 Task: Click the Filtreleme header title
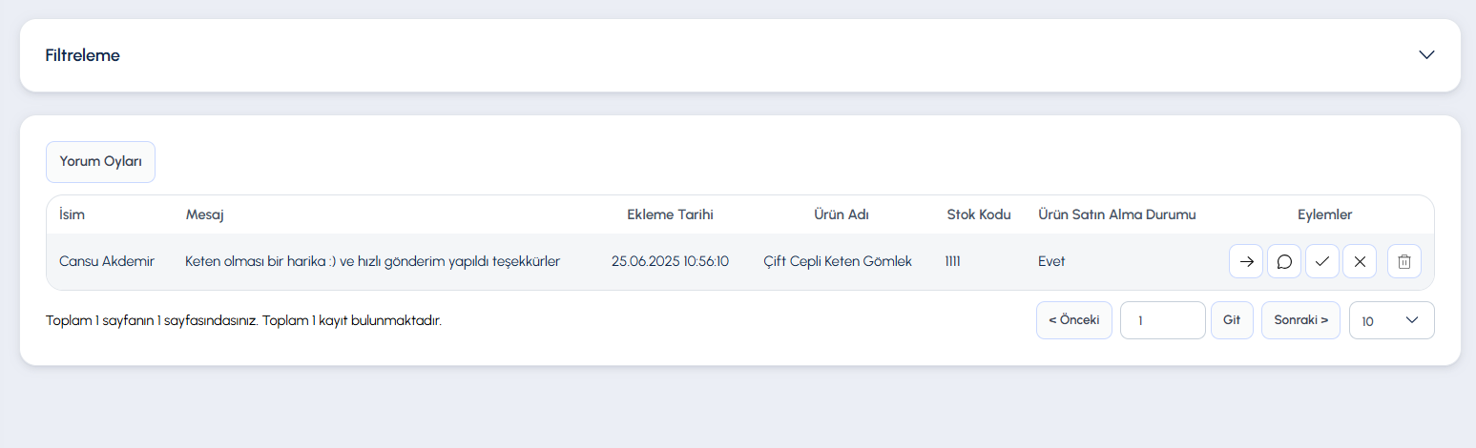(83, 55)
